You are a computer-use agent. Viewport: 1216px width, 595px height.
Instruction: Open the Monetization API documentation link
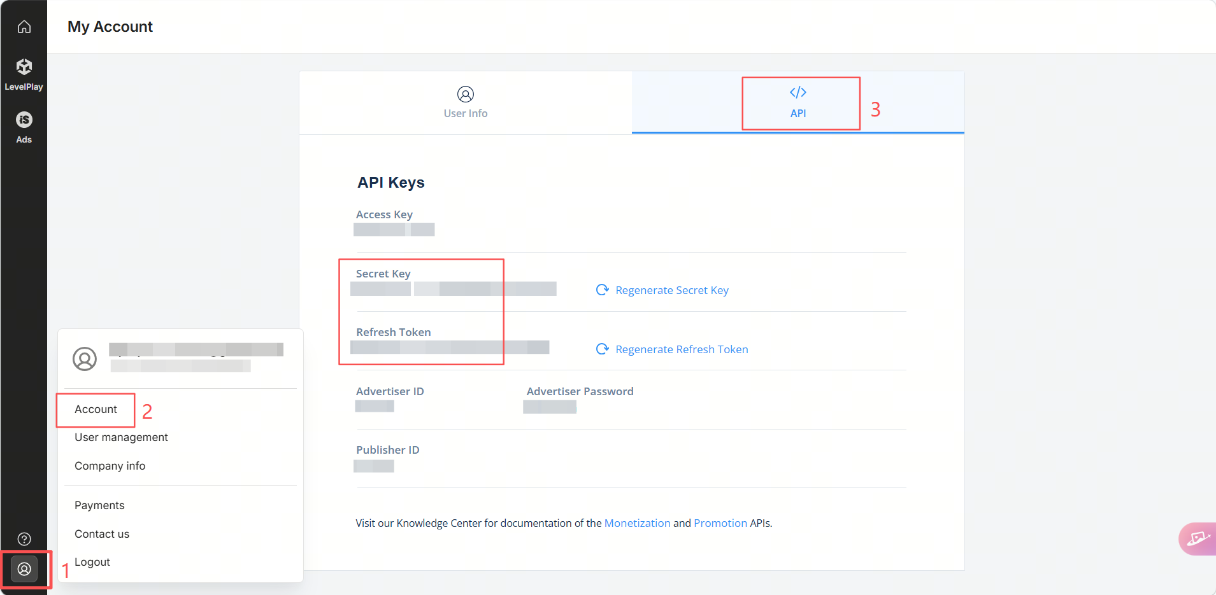[637, 523]
